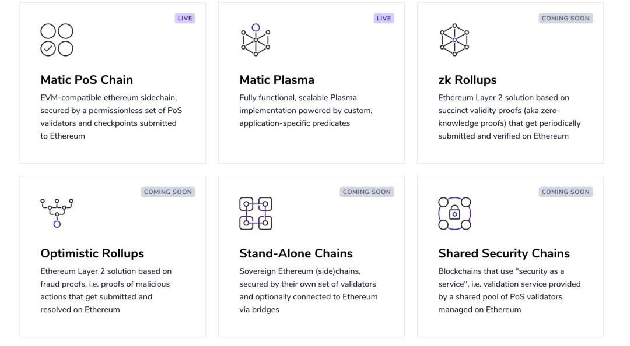Click the zk Rollups hexagon icon
630x346 pixels.
tap(454, 40)
